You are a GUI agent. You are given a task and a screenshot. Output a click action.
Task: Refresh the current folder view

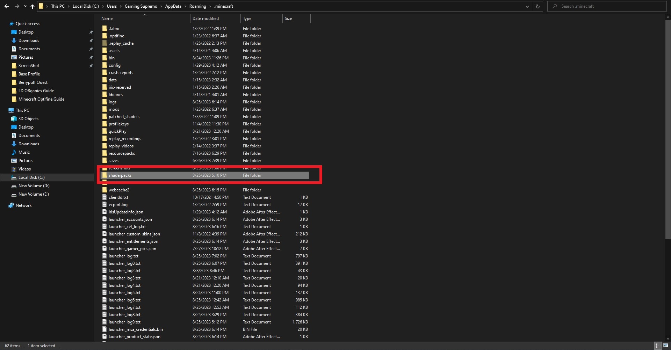pyautogui.click(x=537, y=6)
